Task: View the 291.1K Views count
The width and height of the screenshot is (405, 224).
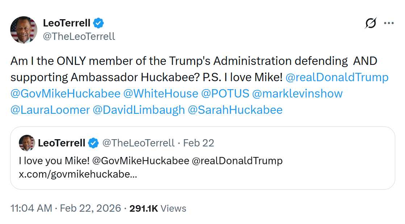Action: pos(158,208)
